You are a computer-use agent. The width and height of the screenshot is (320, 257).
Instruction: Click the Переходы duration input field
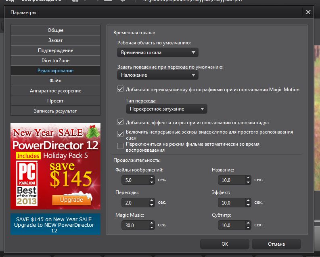click(135, 203)
